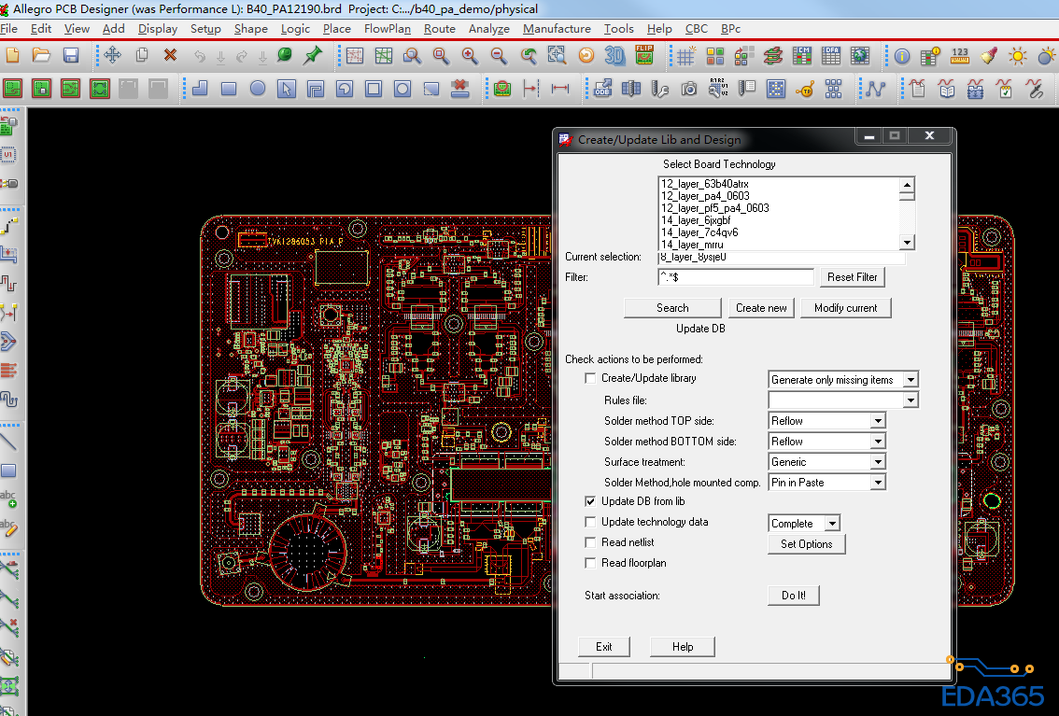Uncheck Update DB from lib

click(x=590, y=502)
